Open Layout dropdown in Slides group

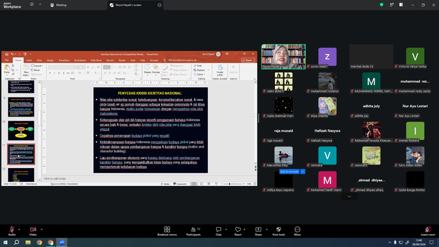click(x=37, y=66)
